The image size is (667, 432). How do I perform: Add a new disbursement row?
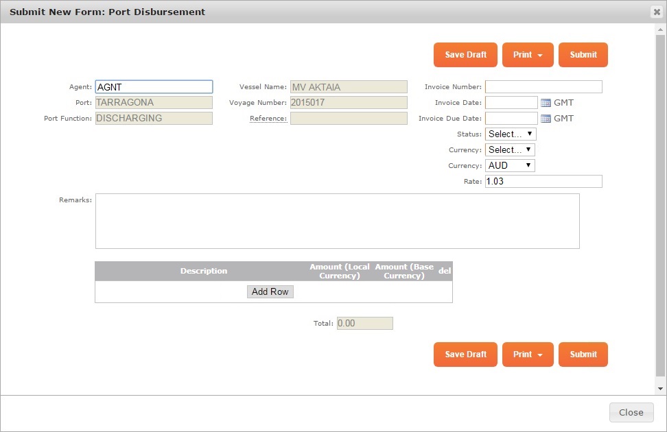click(270, 291)
